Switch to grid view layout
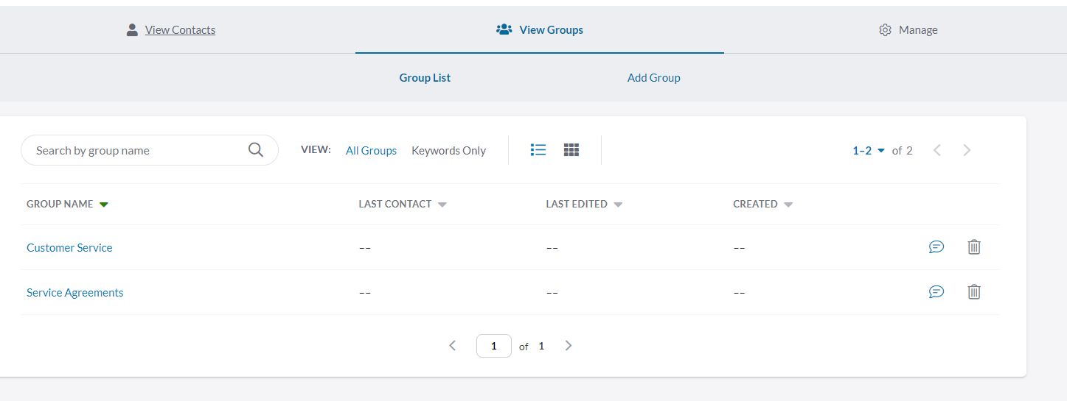The height and width of the screenshot is (401, 1067). [571, 150]
